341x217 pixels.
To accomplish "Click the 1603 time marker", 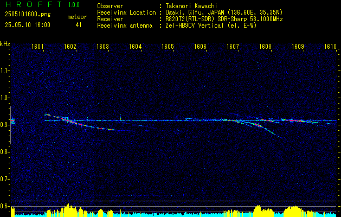I will pyautogui.click(x=102, y=46).
